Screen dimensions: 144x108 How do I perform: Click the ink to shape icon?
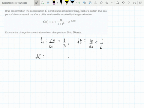90,3
